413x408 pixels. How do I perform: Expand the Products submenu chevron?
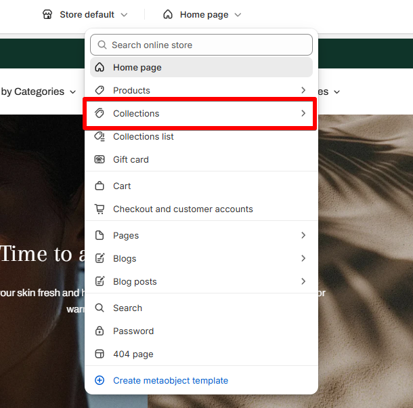303,90
